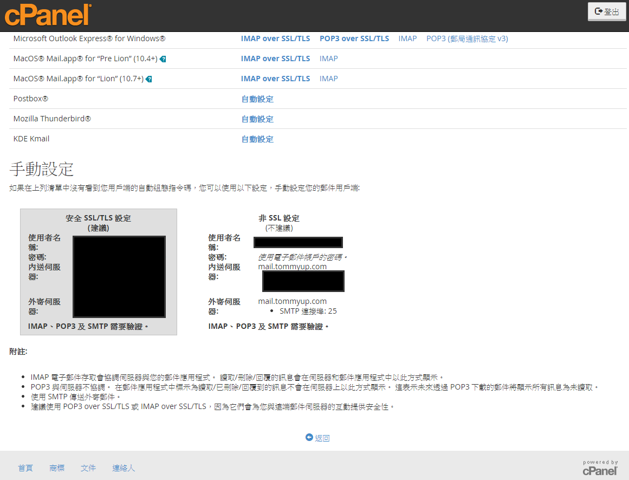Select plain IMAP for Pre Lion Mail.app
Viewport: 629px width, 480px height.
[x=328, y=59]
